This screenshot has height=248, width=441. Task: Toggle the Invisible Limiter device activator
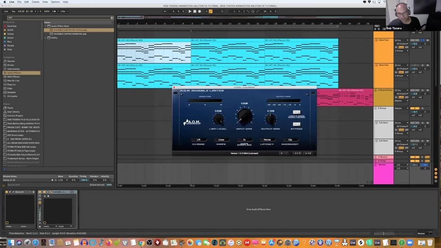click(44, 192)
